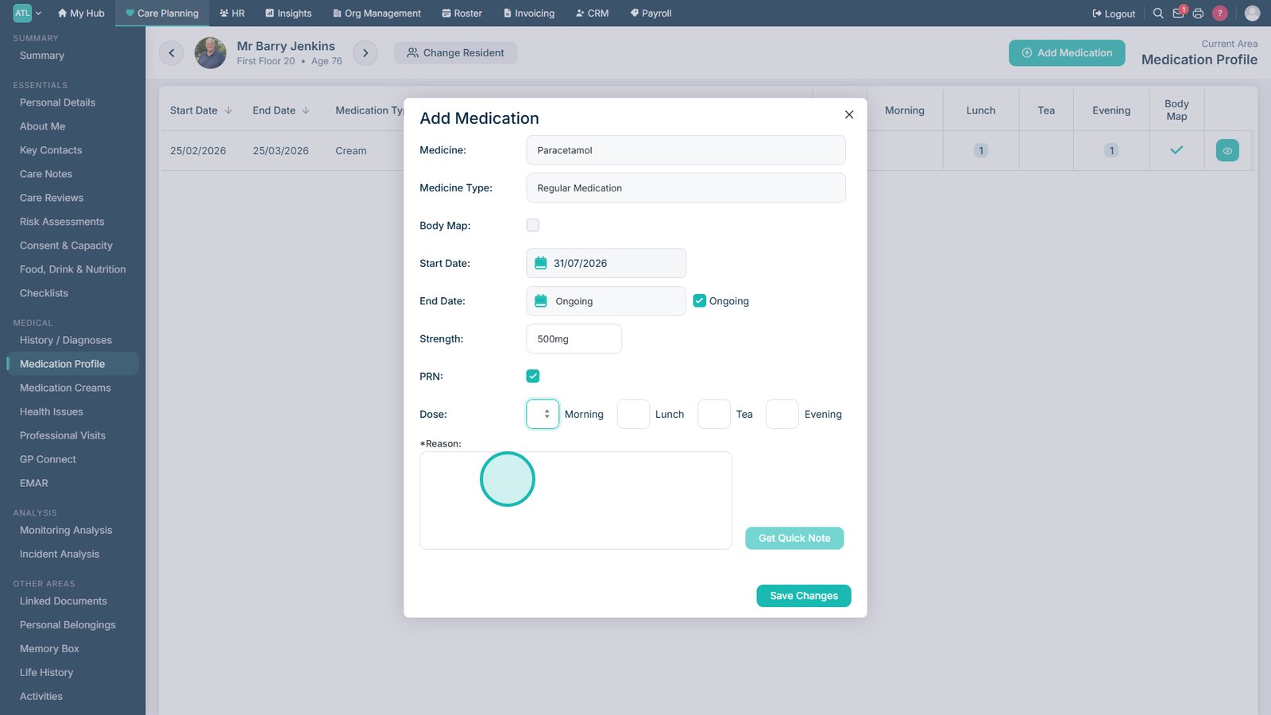This screenshot has width=1271, height=715.
Task: Open Risk Assessments in sidebar
Action: point(62,222)
